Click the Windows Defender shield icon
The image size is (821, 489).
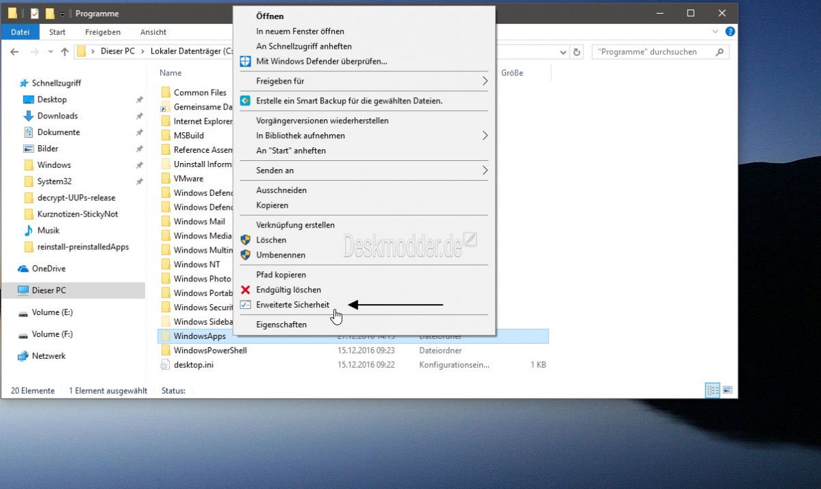coord(245,61)
